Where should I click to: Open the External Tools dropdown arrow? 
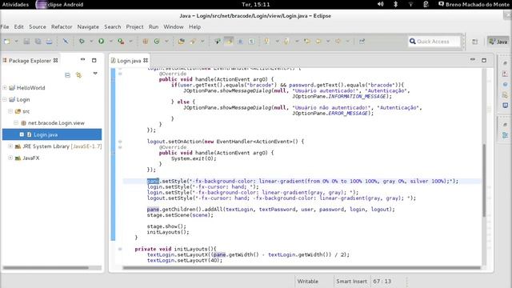(130, 42)
